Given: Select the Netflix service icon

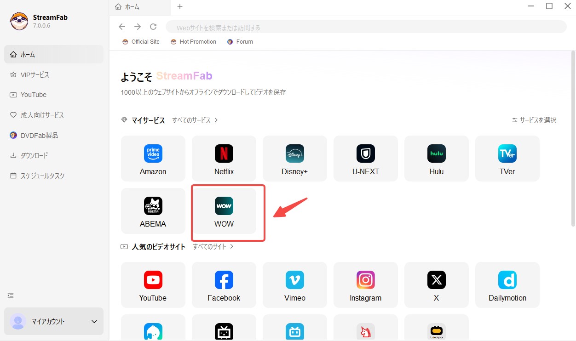Looking at the screenshot, I should coord(224,159).
